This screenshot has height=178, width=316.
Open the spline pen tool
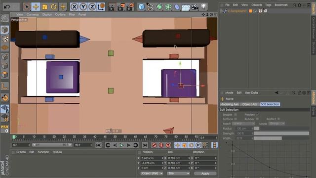[150, 7]
